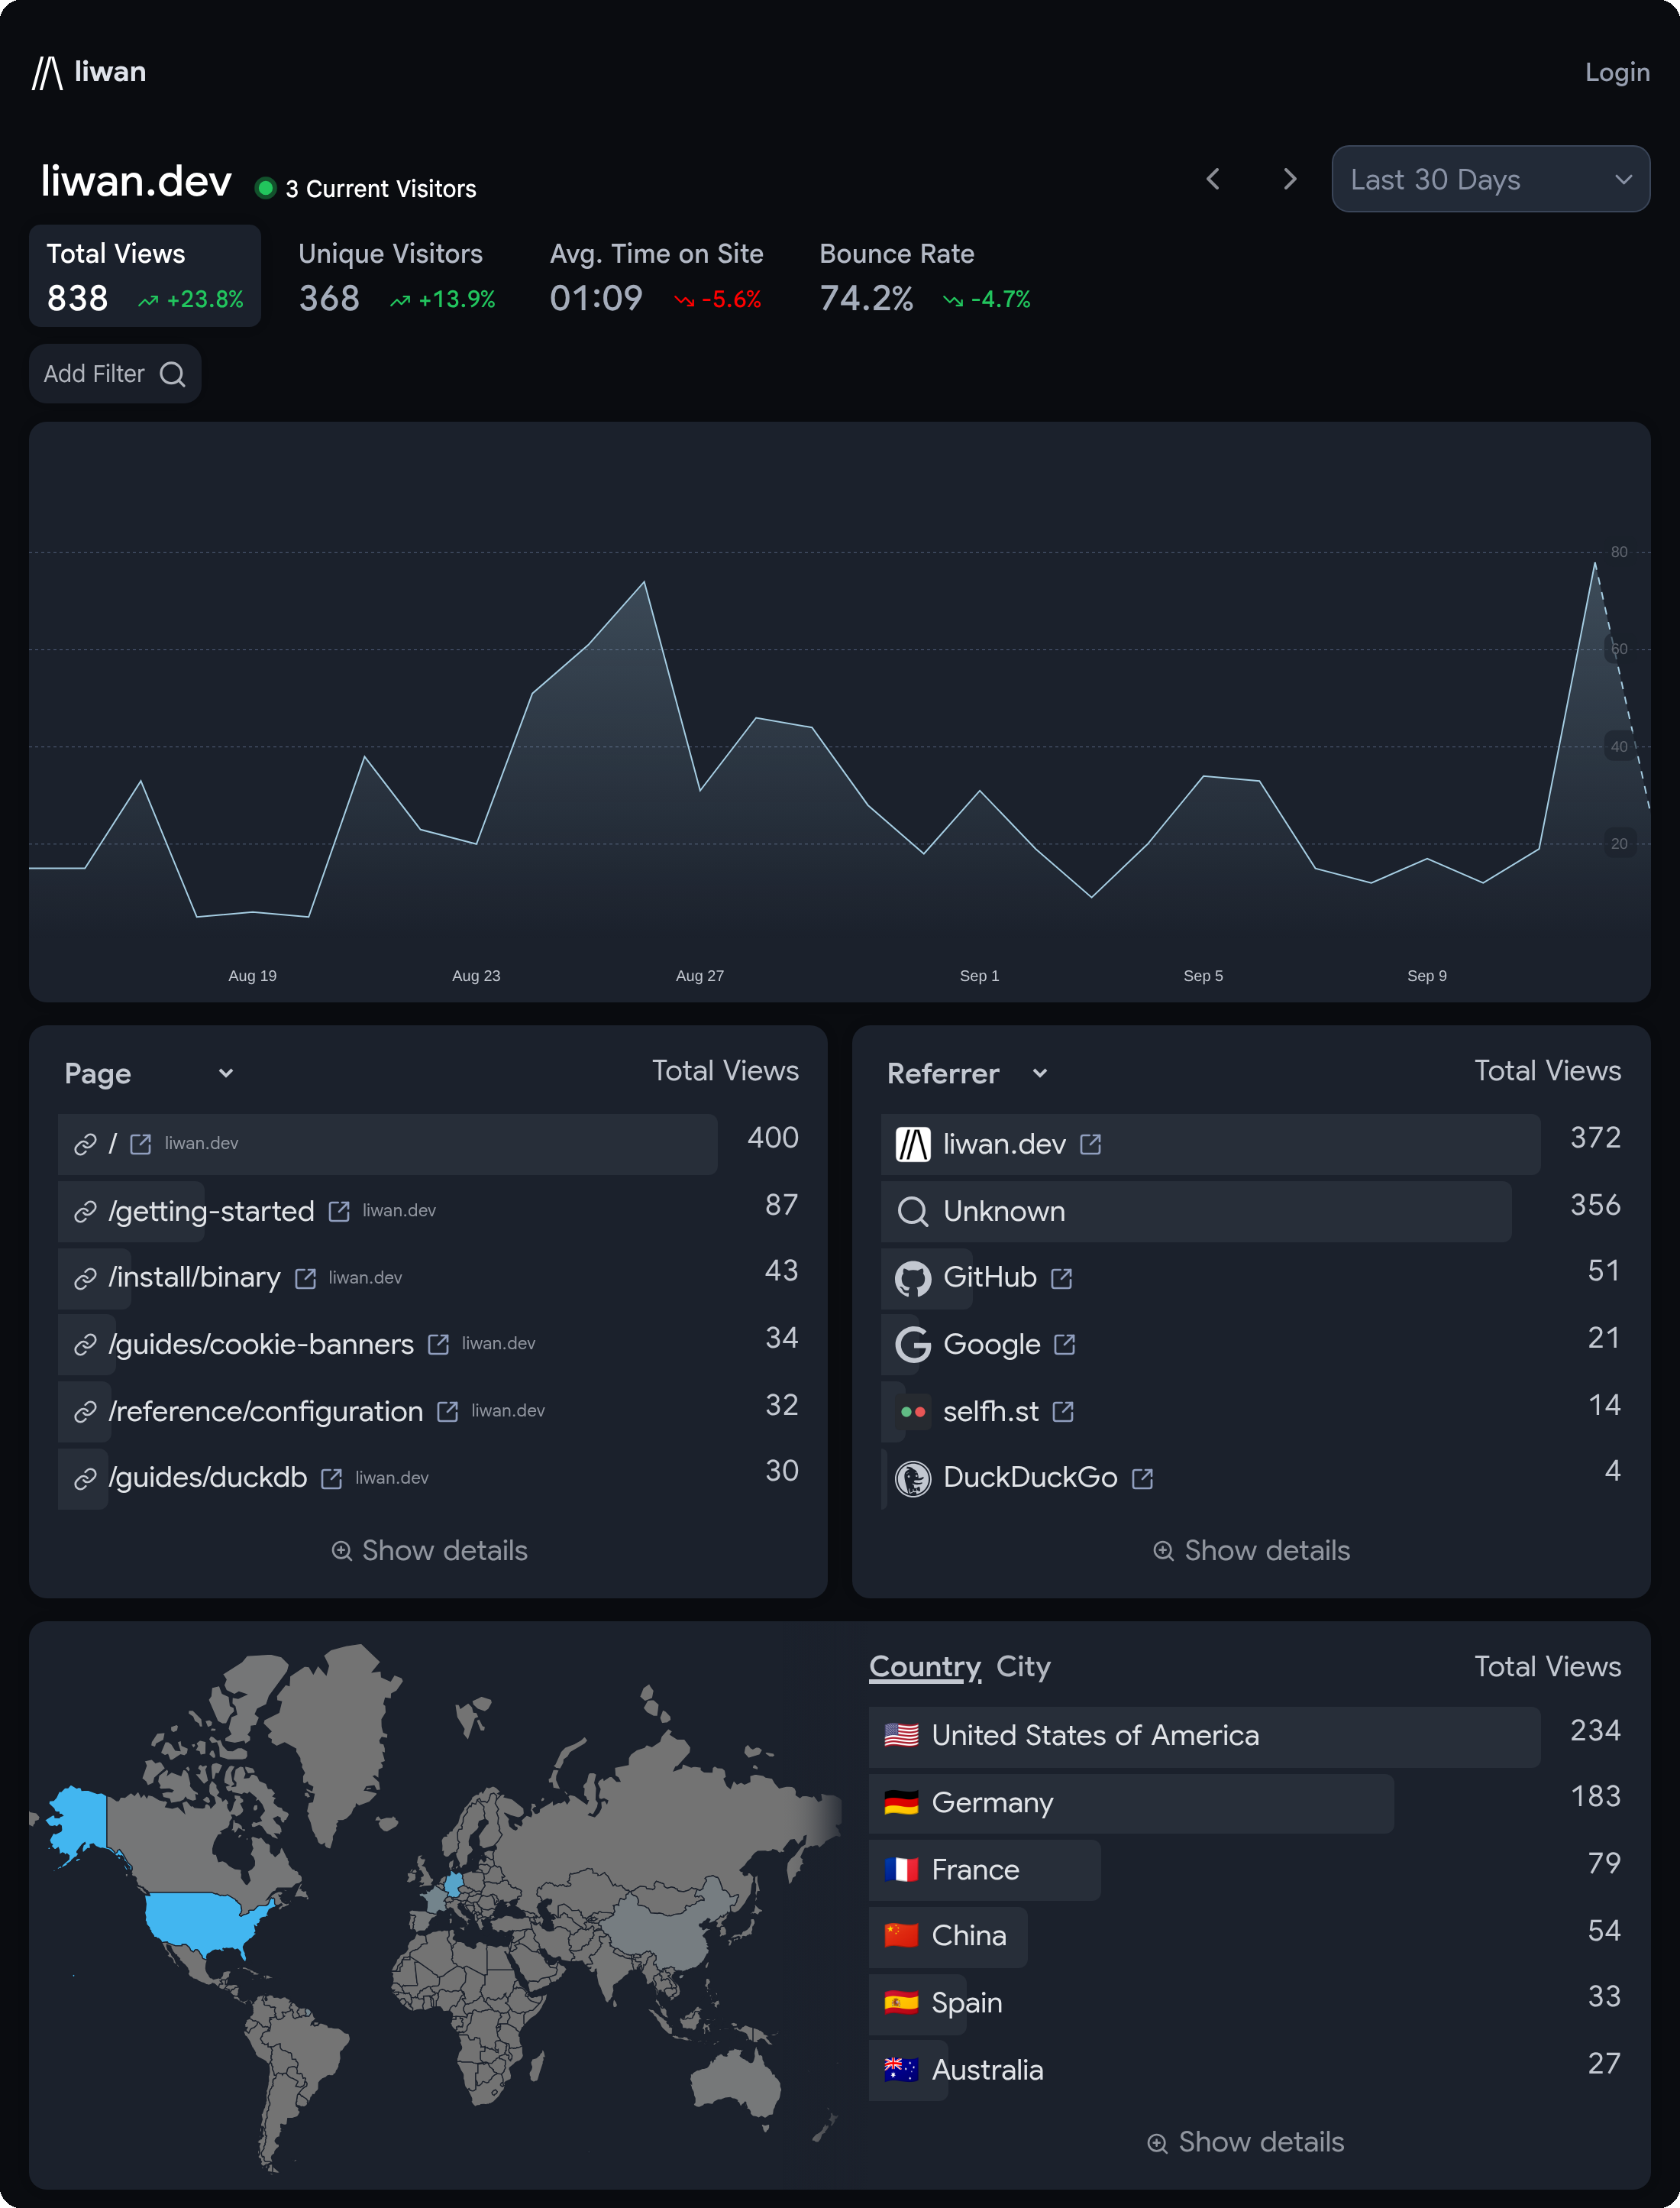The width and height of the screenshot is (1680, 2208).
Task: Click the liwan logo in the header
Action: [x=89, y=72]
